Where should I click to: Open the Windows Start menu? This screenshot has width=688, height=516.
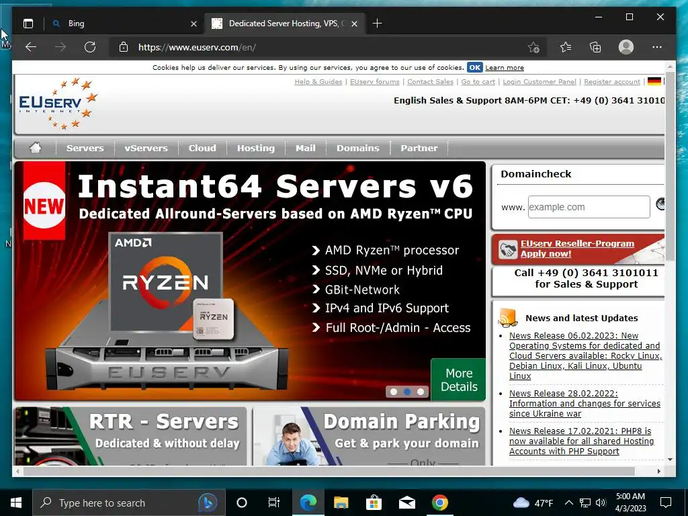[x=16, y=503]
